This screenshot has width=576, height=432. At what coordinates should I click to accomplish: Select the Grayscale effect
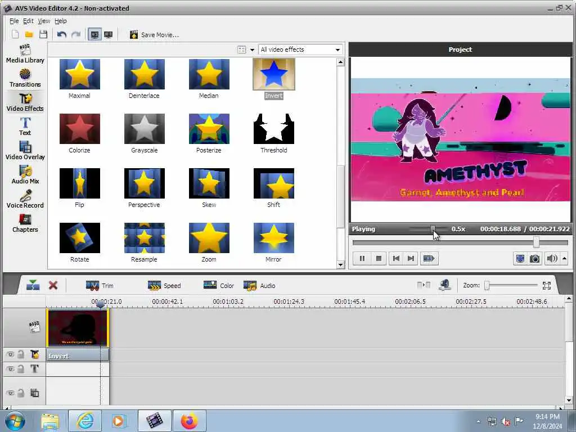pos(145,129)
